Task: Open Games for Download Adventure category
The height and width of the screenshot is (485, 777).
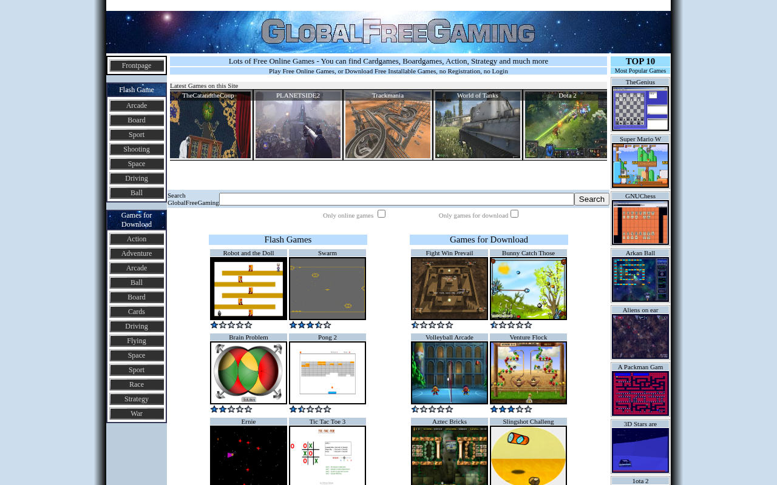Action: 137,253
